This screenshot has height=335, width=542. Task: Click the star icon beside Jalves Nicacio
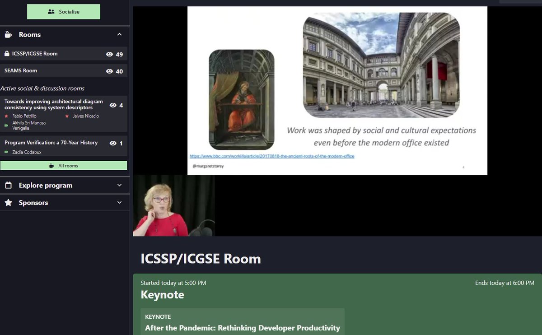(67, 116)
